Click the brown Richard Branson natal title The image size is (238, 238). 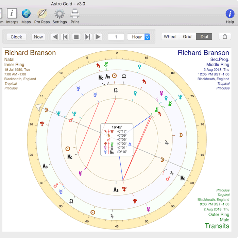30,53
